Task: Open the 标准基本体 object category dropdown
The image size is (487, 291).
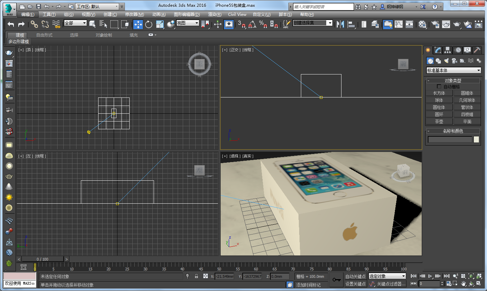Action: pyautogui.click(x=453, y=70)
